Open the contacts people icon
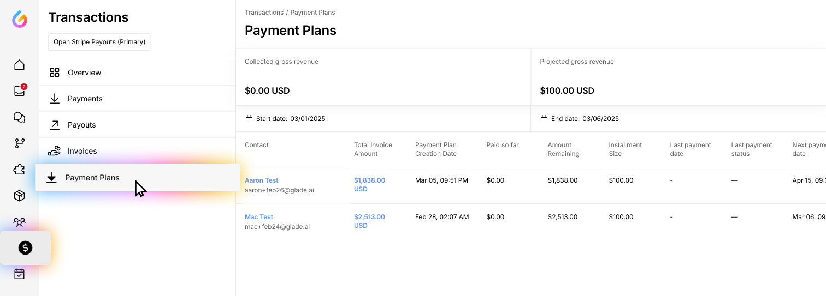This screenshot has width=826, height=296. click(x=20, y=222)
